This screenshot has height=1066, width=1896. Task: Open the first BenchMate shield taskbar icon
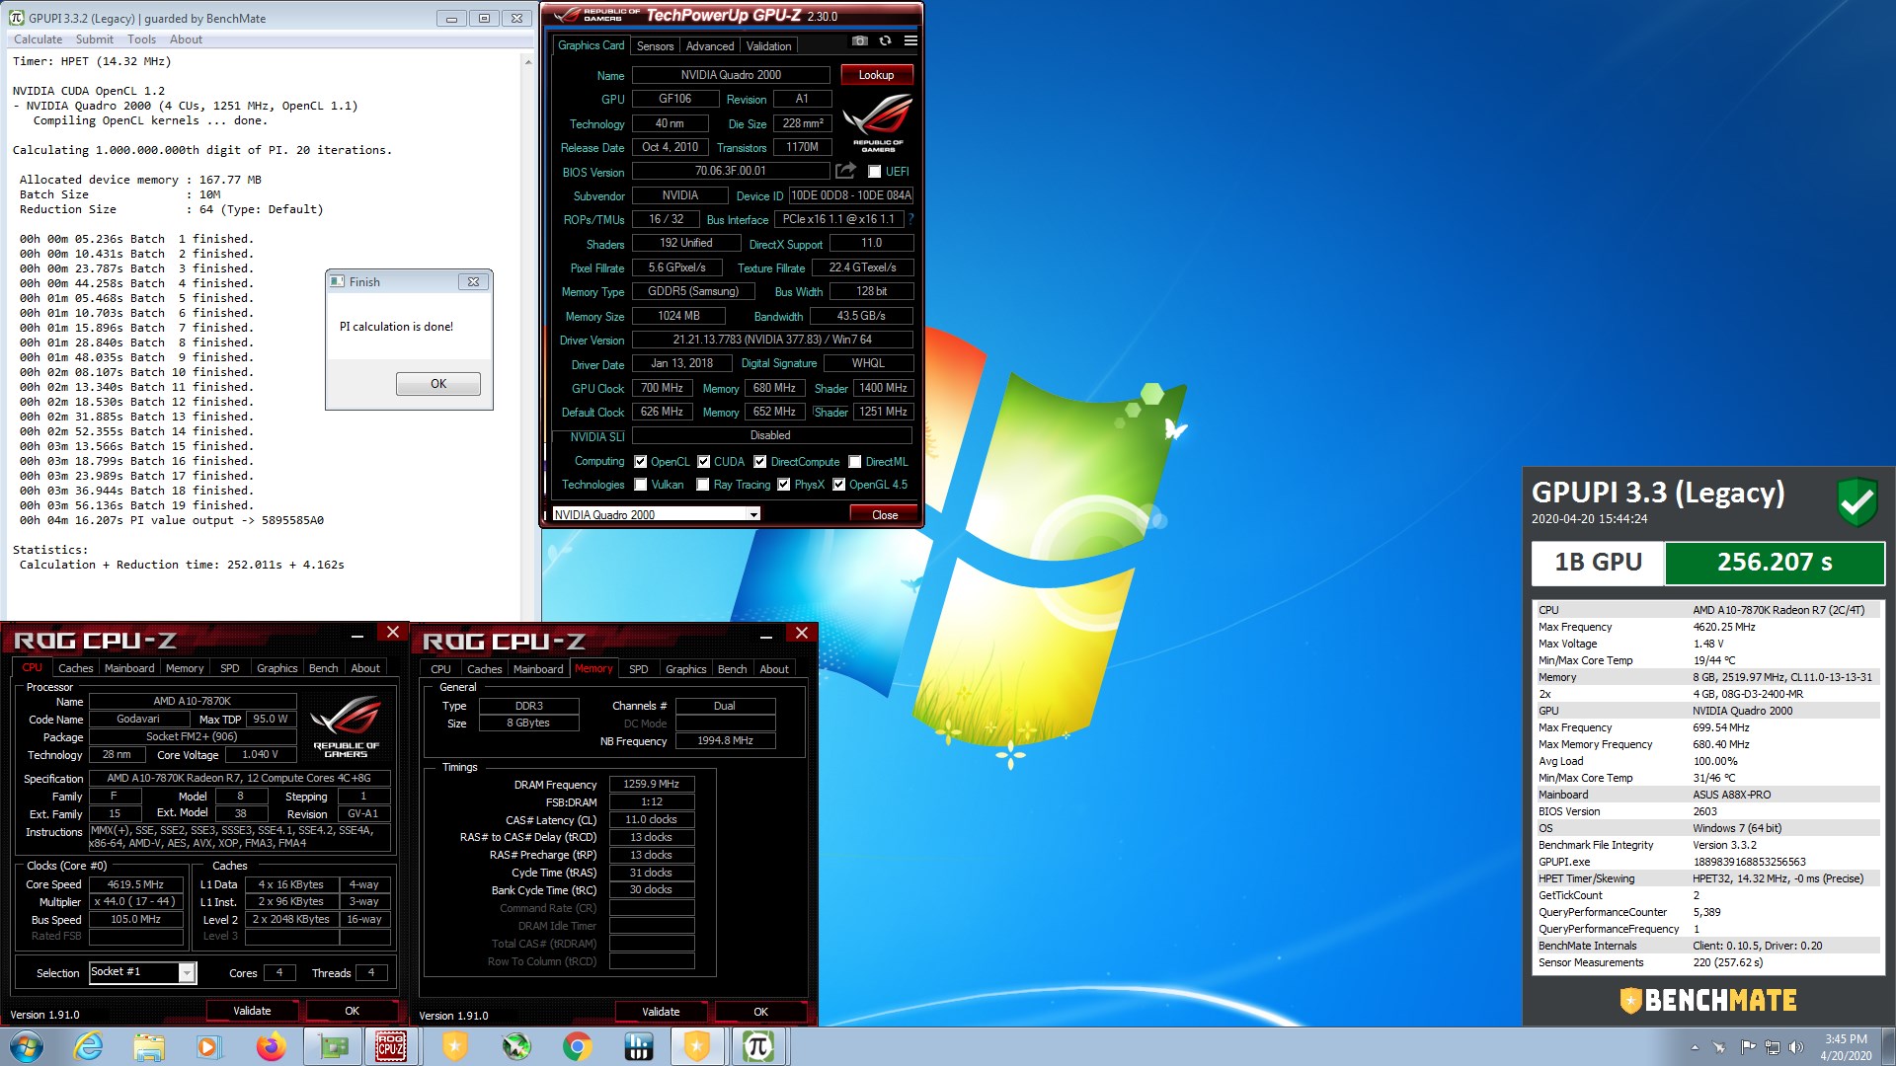[x=454, y=1046]
